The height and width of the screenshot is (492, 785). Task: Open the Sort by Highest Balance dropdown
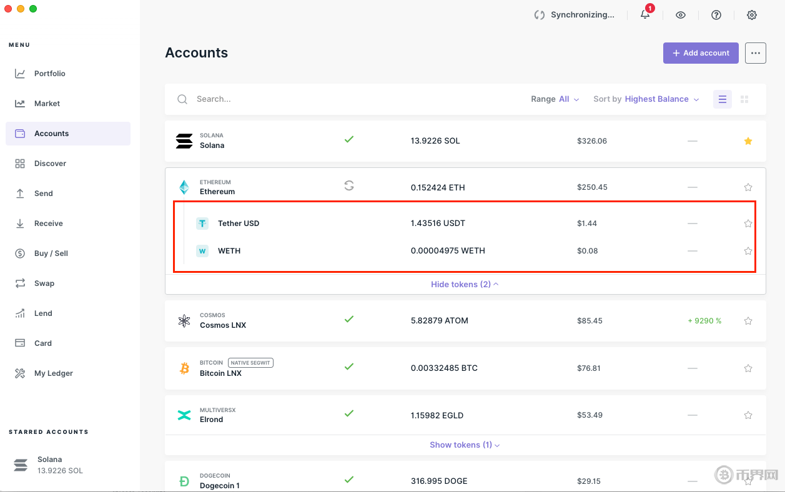click(646, 99)
